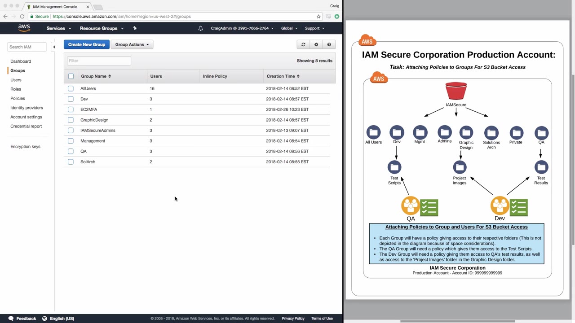Open Policies in IAM sidebar
The width and height of the screenshot is (575, 323).
coord(18,98)
